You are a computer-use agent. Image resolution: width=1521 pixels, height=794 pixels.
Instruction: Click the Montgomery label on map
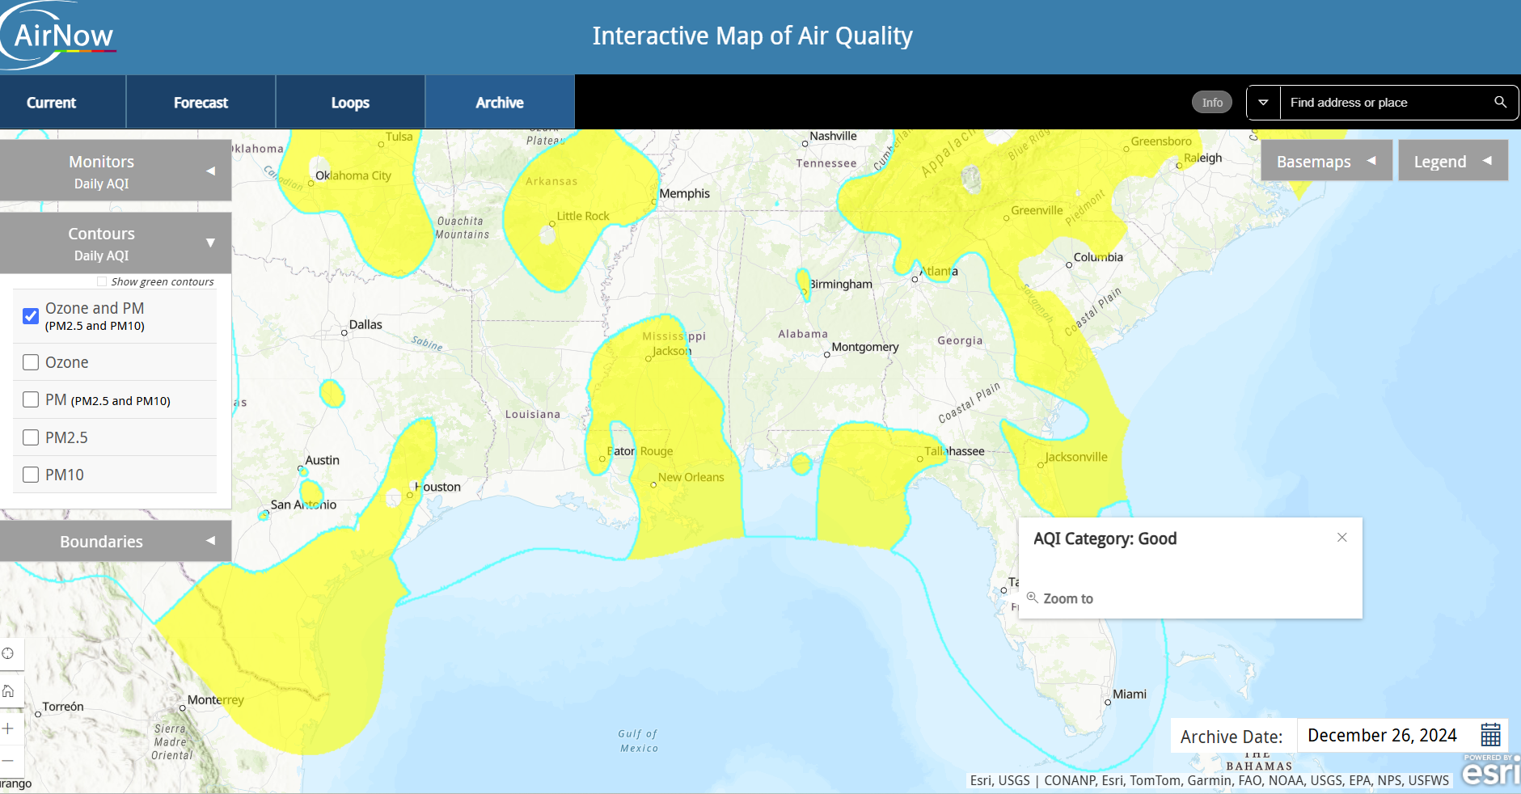coord(865,347)
